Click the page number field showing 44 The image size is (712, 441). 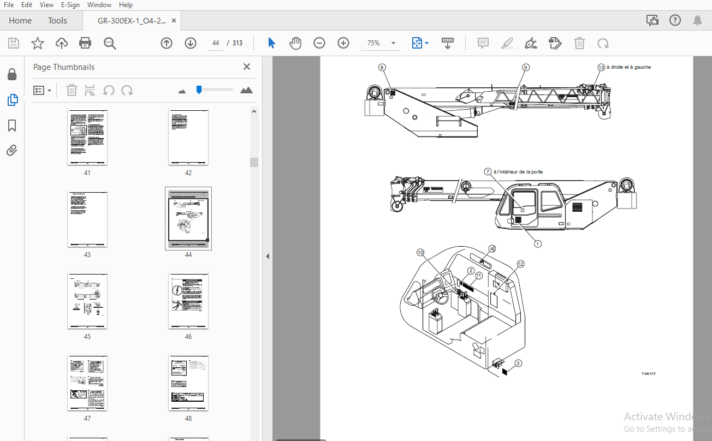pyautogui.click(x=216, y=43)
